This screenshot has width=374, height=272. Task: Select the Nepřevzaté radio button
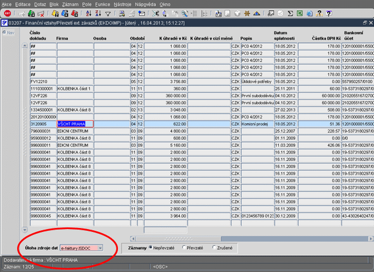point(151,247)
